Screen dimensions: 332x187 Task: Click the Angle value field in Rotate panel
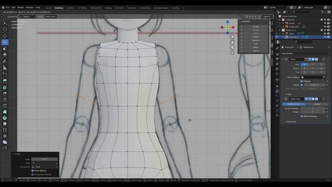45,159
